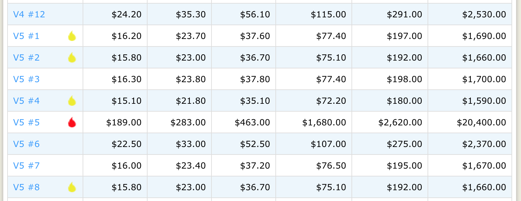Click the $1,700.00 value for V5 #3
Viewport: 521px width, 201px height.
484,79
